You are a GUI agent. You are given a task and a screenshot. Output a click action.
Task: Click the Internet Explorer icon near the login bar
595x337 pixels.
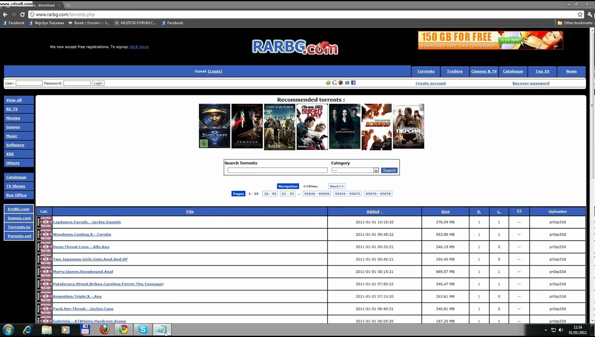347,83
